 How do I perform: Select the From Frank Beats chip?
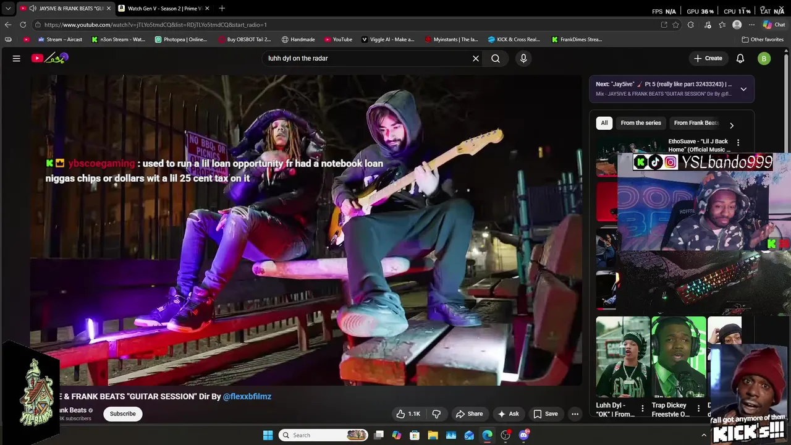tap(696, 123)
